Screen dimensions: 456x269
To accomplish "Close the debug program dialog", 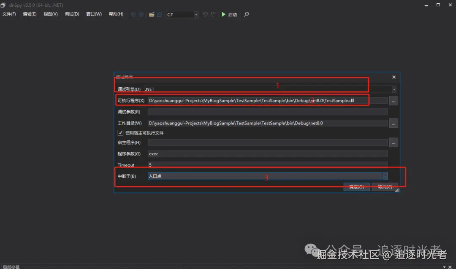I will click(394, 77).
